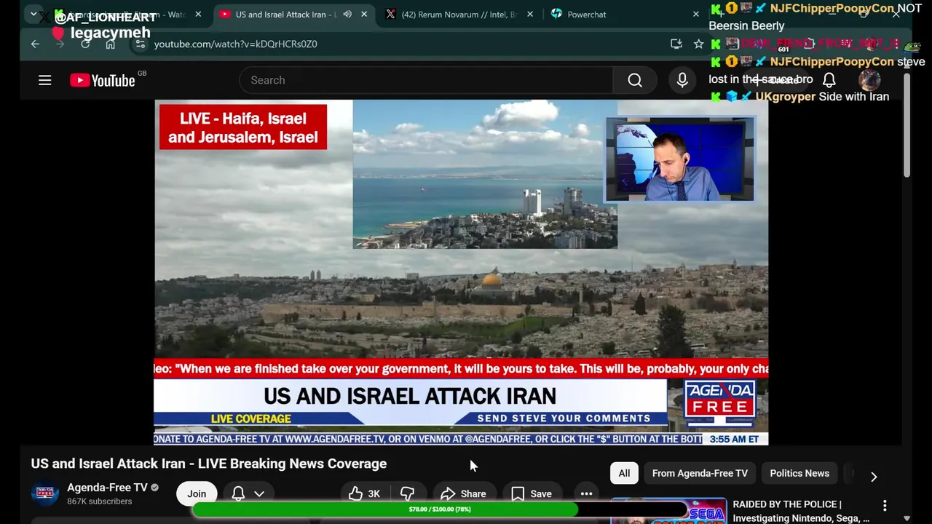This screenshot has height=524, width=932.
Task: Open Agenda-Free TV channel avatar
Action: click(44, 493)
